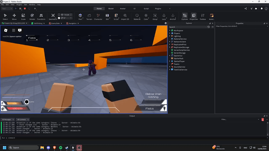Click the orange stamina bar
The height and width of the screenshot is (151, 269).
click(14, 103)
